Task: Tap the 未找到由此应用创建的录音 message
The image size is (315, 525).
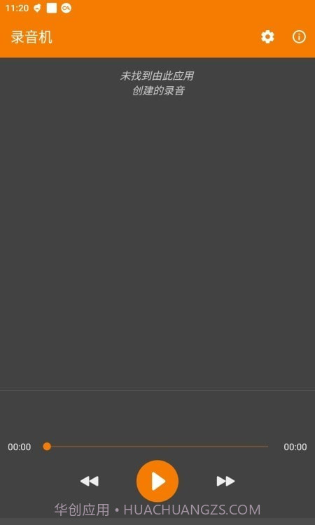Action: (157, 83)
